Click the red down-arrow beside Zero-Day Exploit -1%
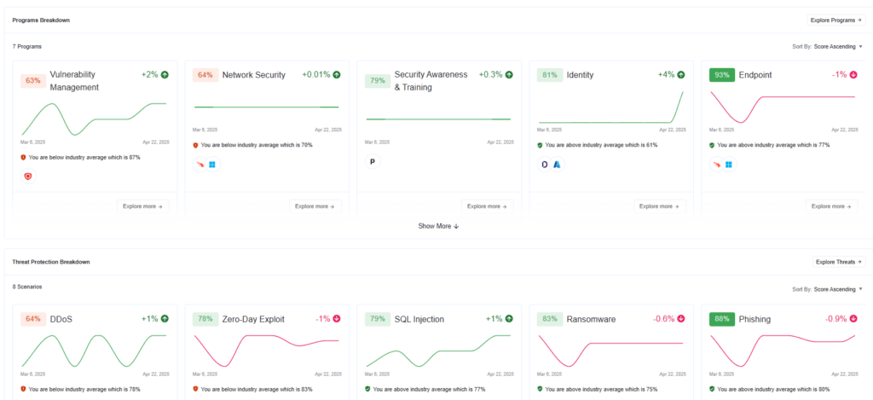873x400 pixels. click(337, 319)
